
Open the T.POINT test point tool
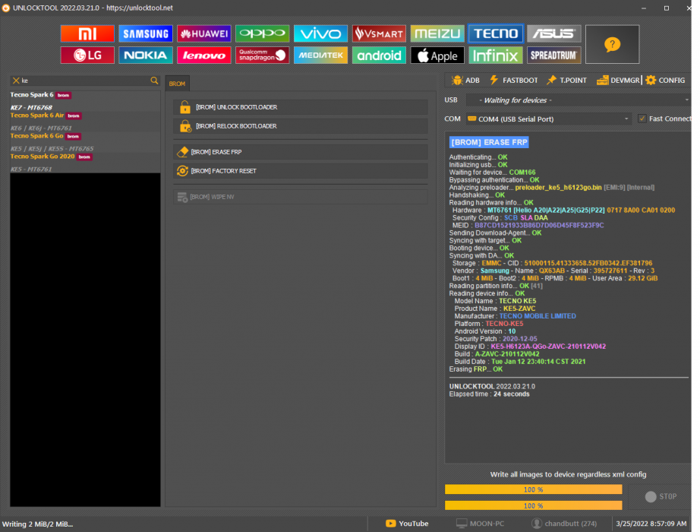pyautogui.click(x=567, y=81)
